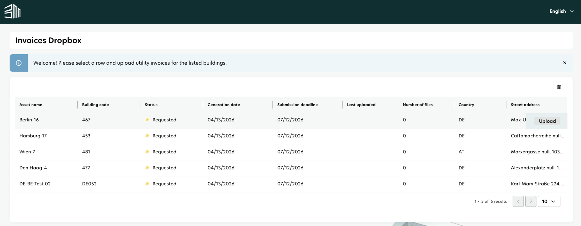
Task: Click the info icon in the welcome banner
Action: point(19,63)
